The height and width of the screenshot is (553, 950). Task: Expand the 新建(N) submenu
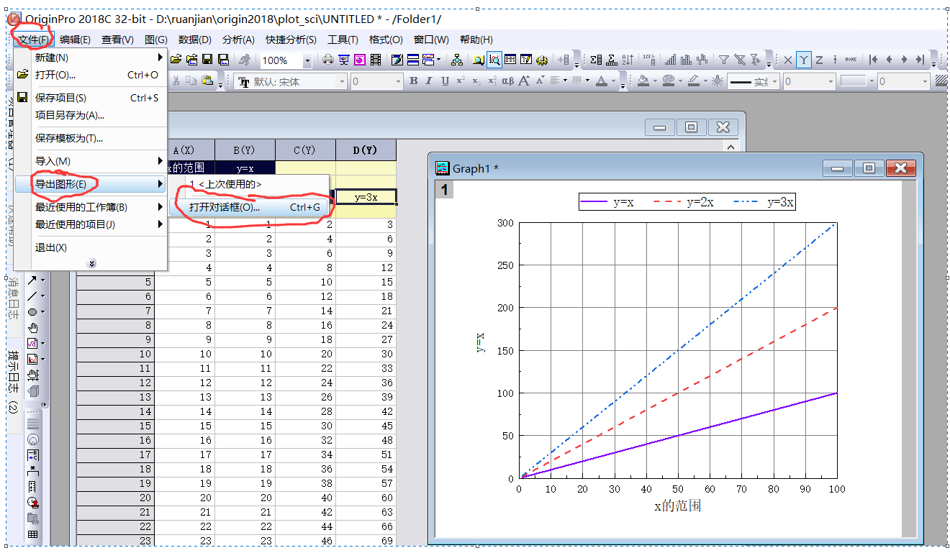pyautogui.click(x=91, y=58)
